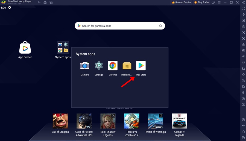Click the sidebar recent apps icon
Screen dimensions: 246x141
click(243, 138)
